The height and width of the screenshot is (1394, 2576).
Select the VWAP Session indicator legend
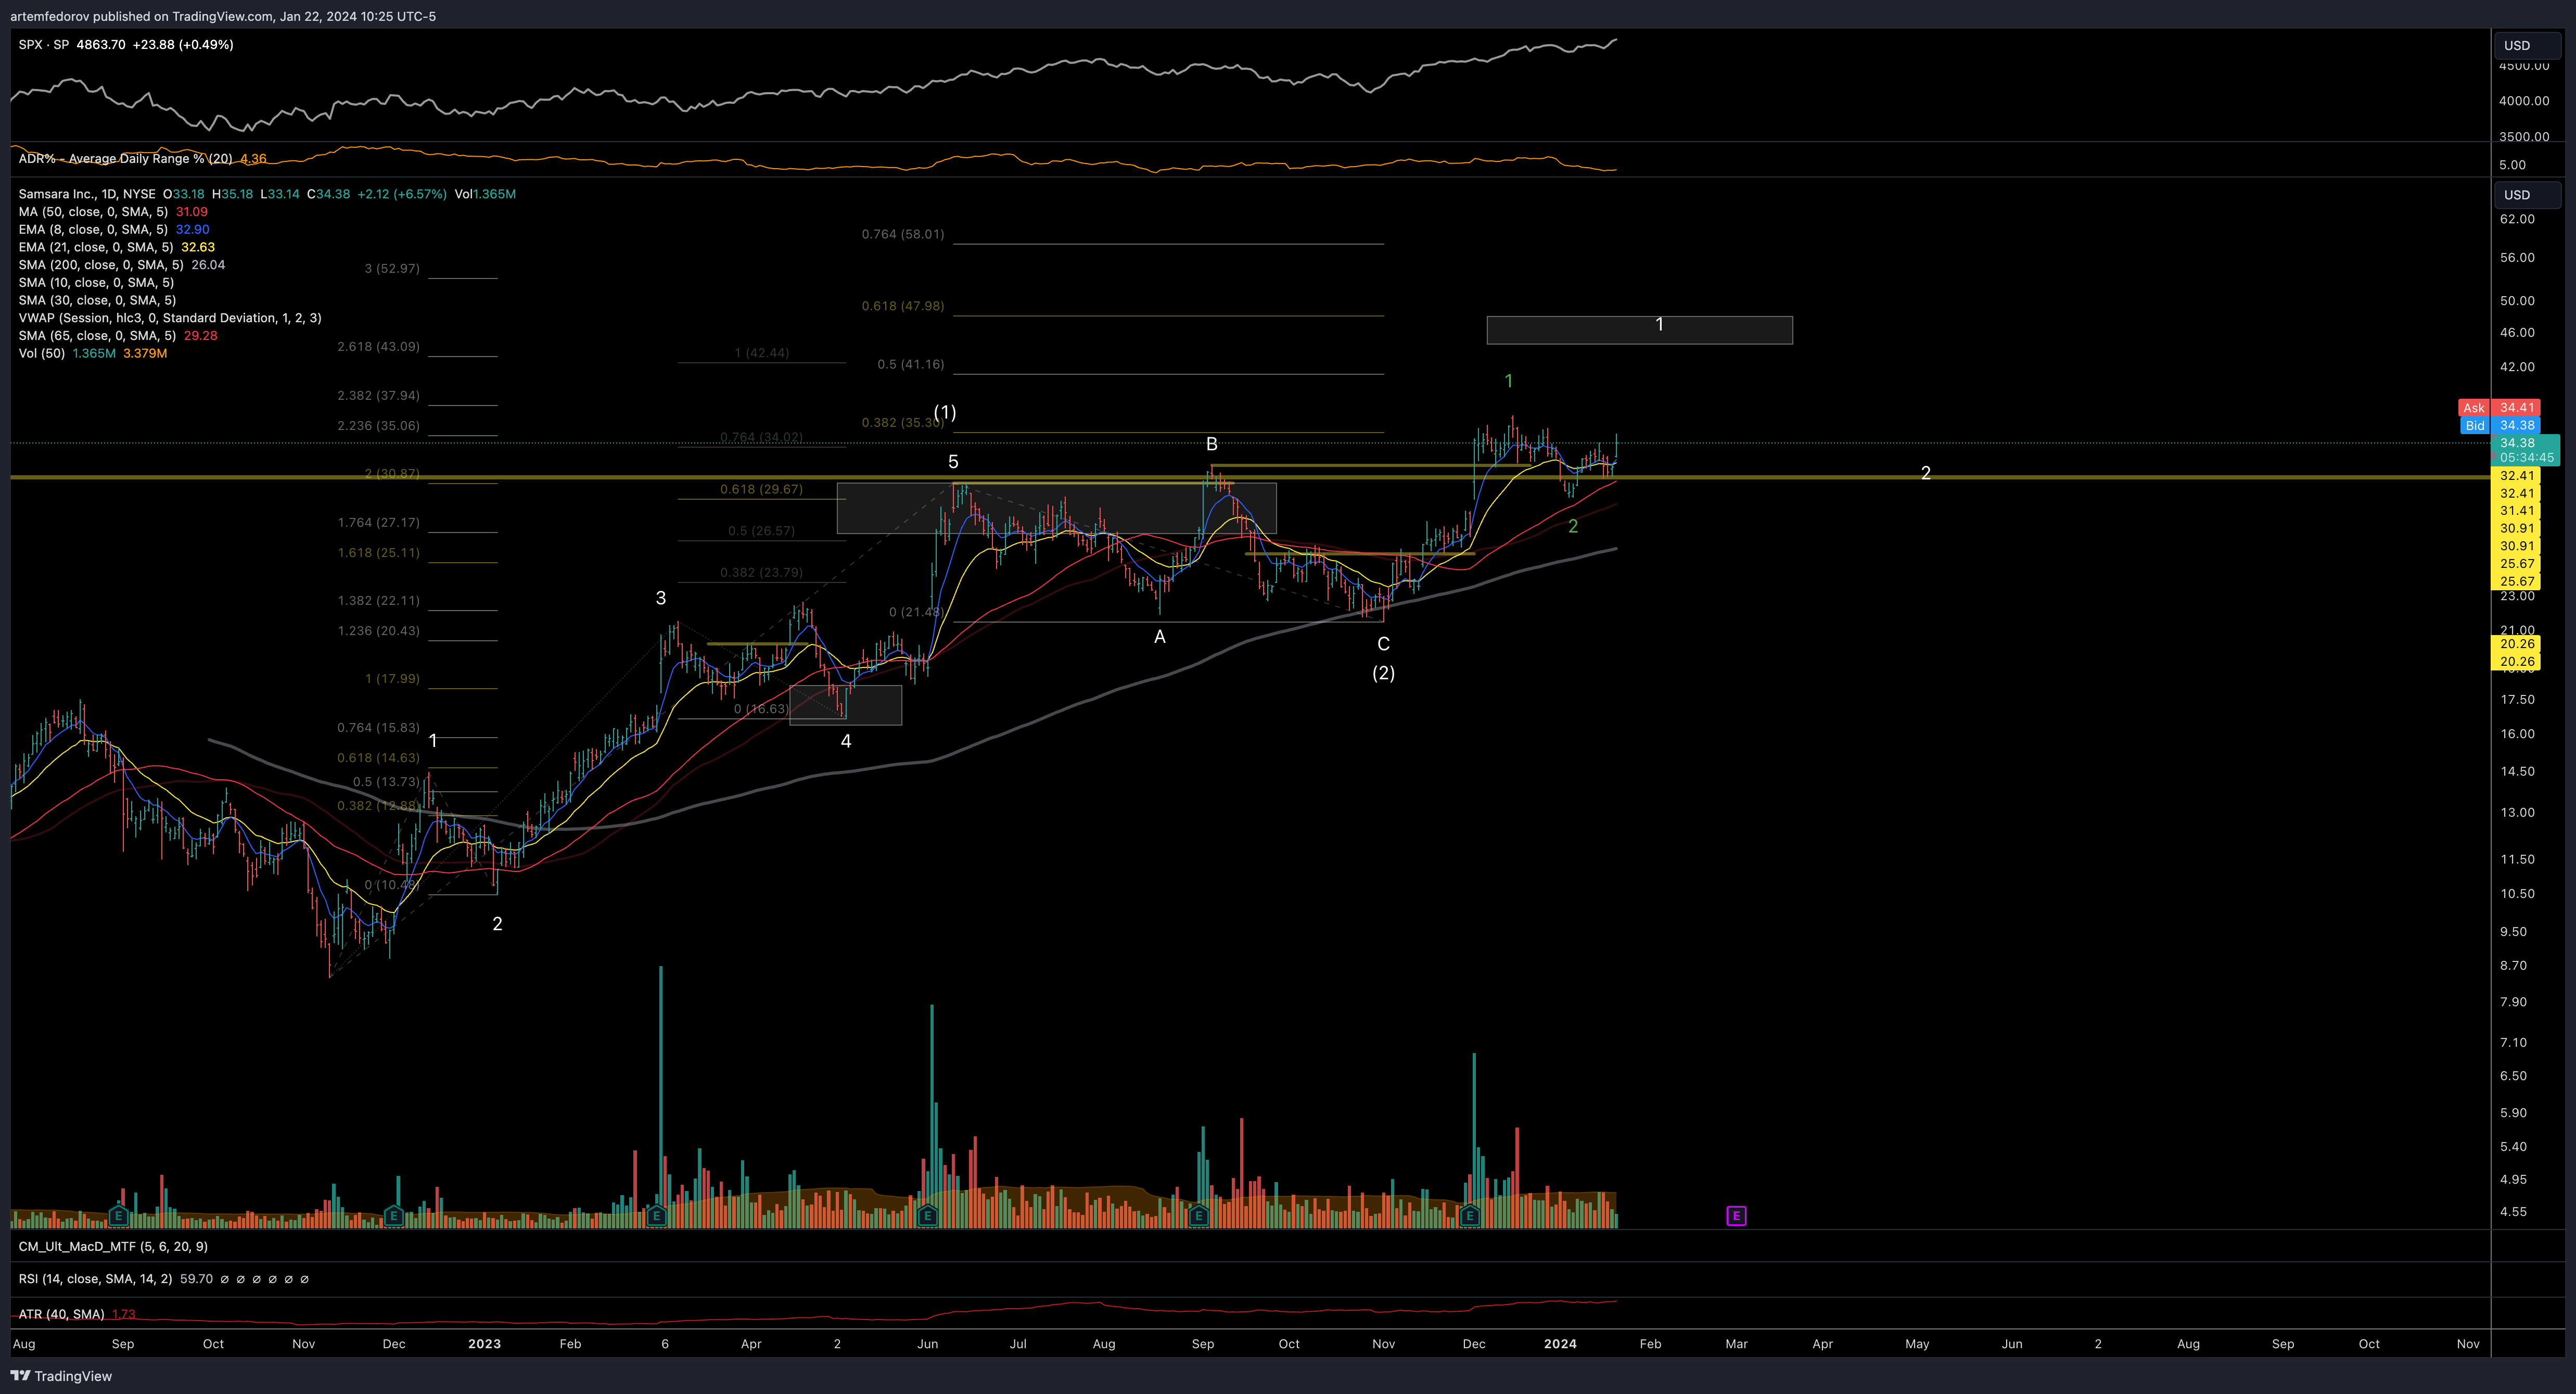tap(170, 318)
